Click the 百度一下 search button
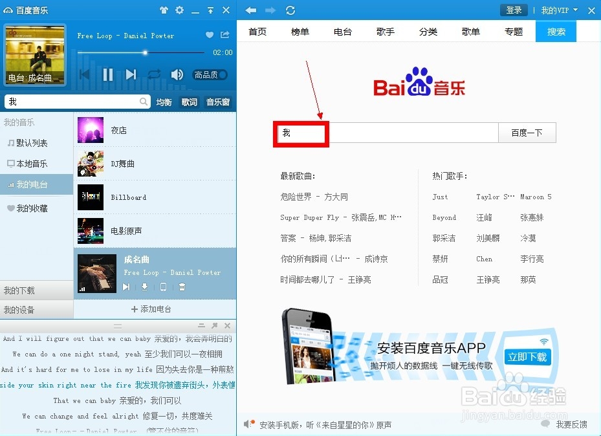601x436 pixels. [527, 133]
